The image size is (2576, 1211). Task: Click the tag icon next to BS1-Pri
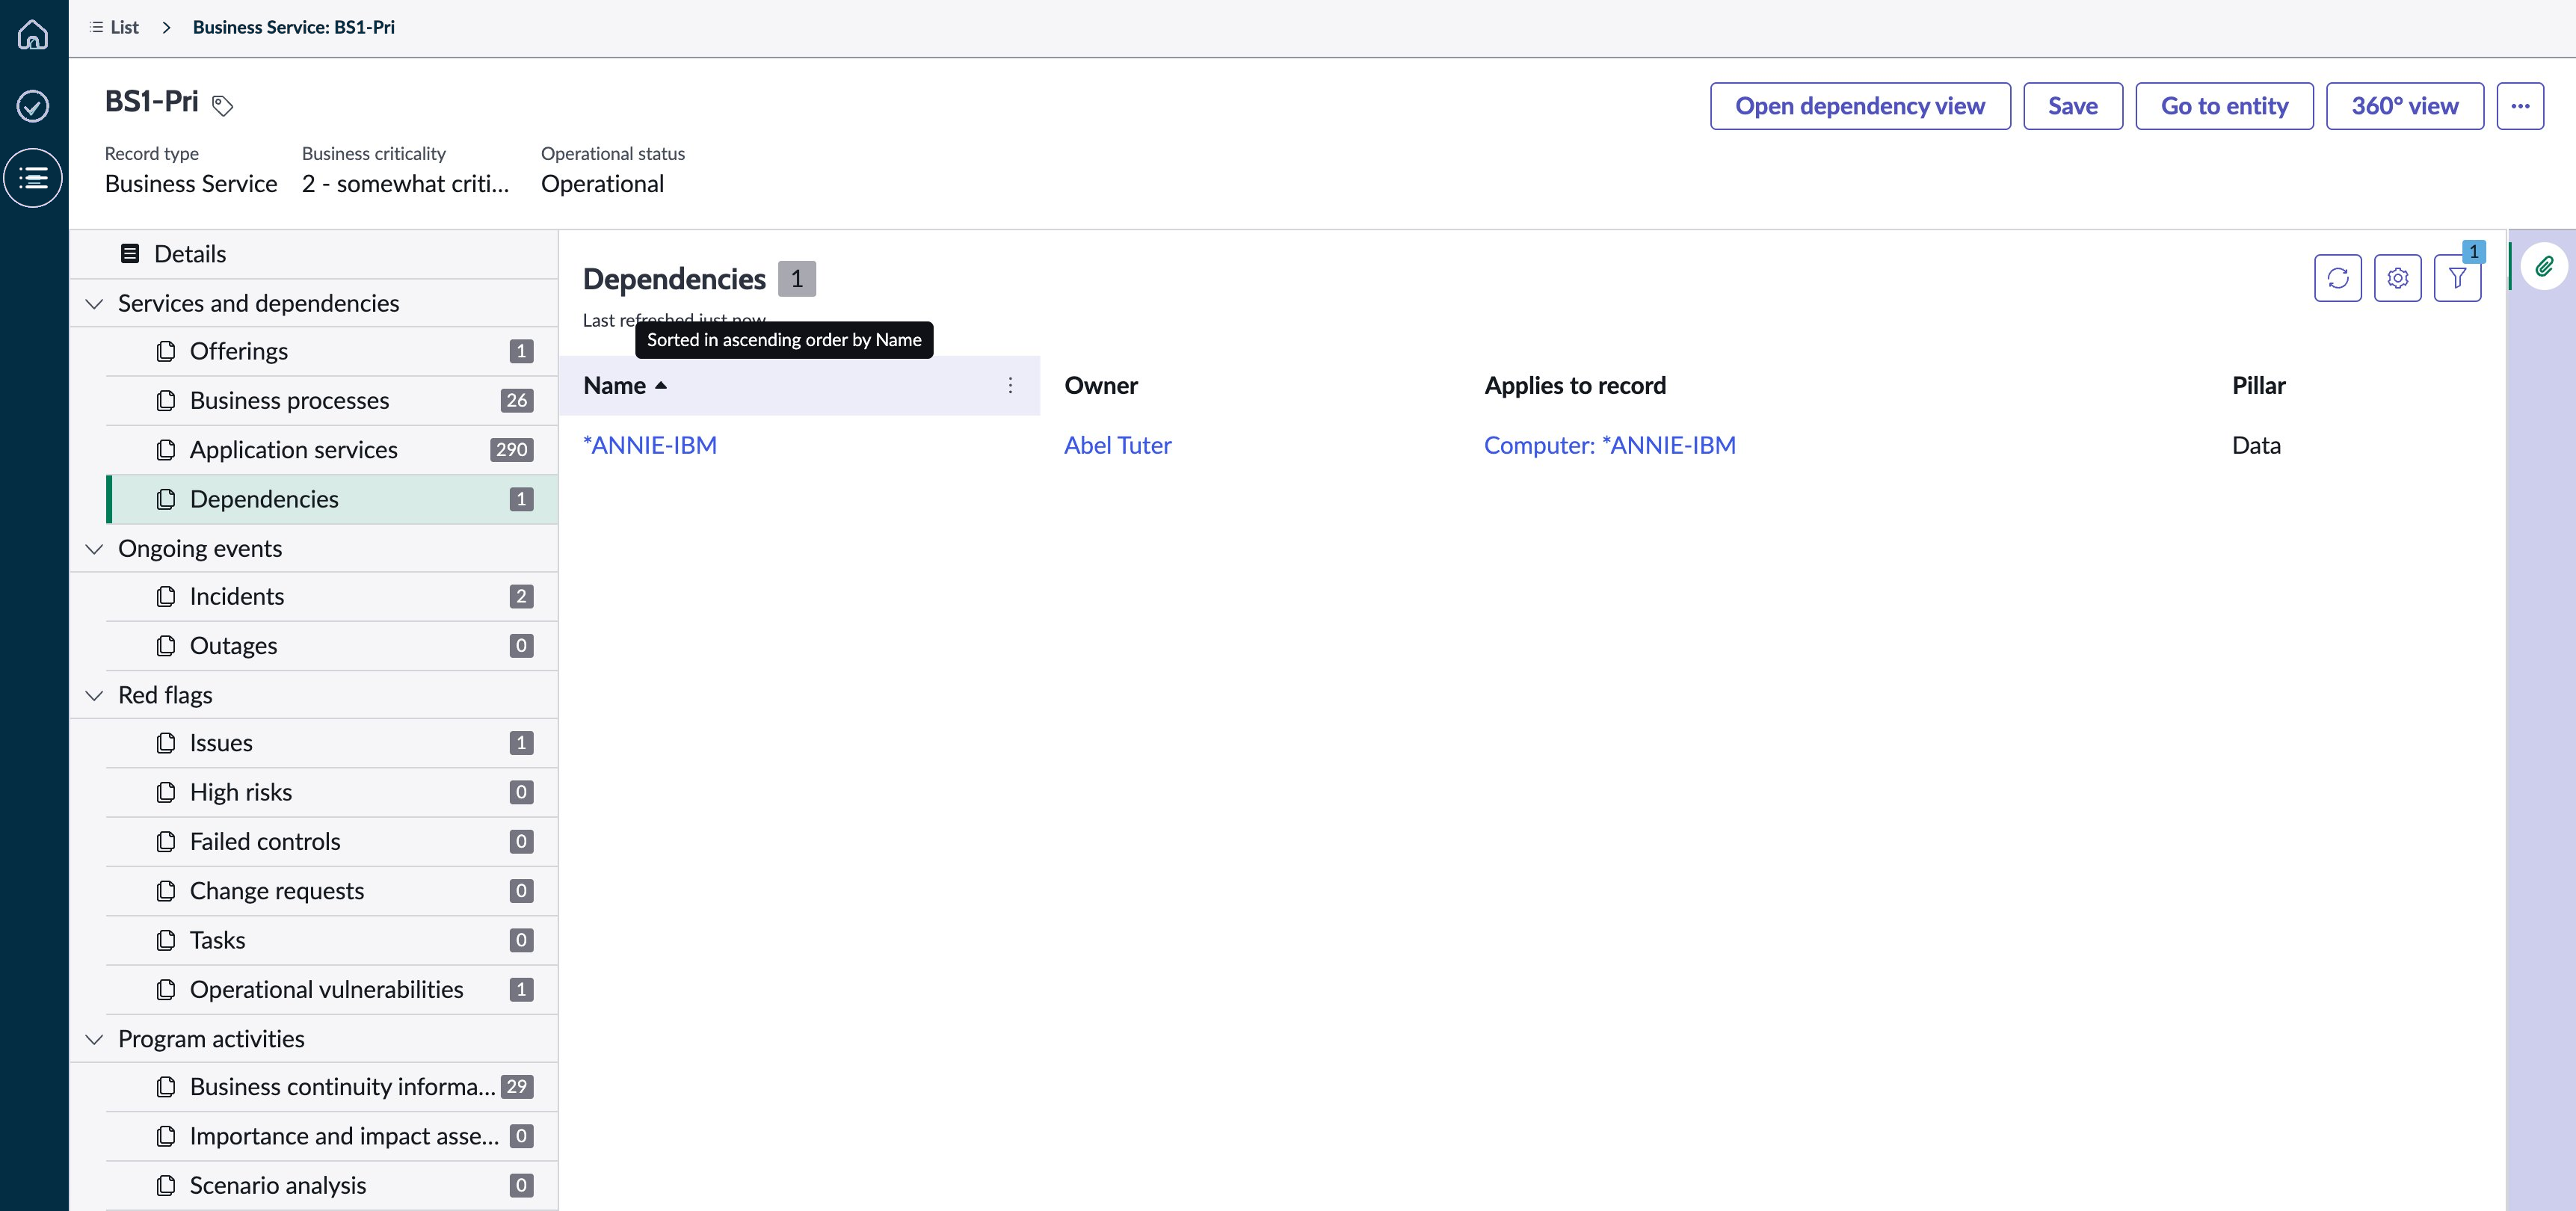point(223,105)
